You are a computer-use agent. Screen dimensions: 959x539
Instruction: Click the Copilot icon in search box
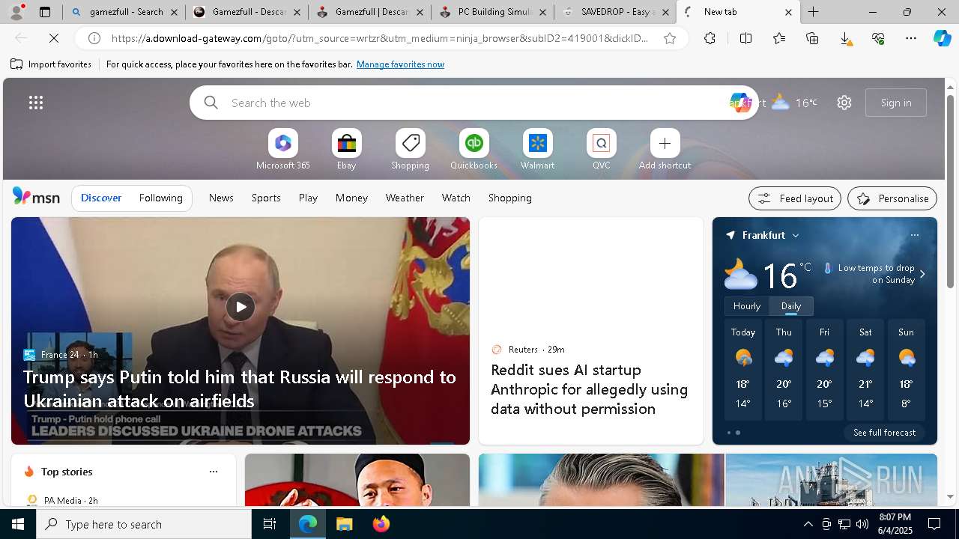click(739, 103)
